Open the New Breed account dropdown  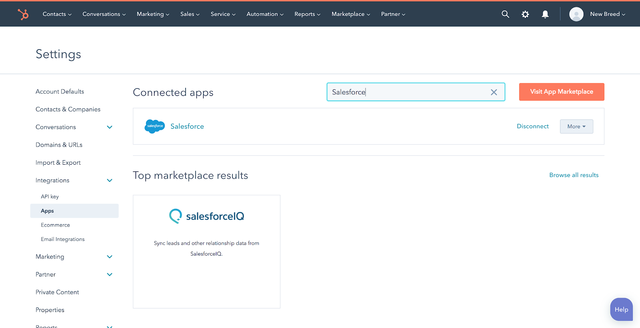607,14
